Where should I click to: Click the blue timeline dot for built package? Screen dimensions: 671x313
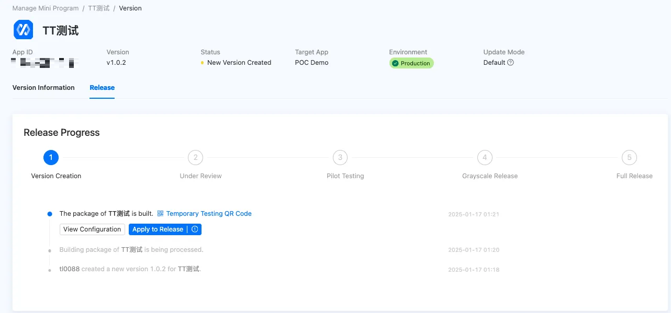pos(50,214)
